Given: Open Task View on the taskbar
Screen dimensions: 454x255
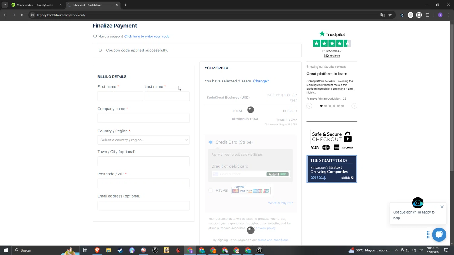Looking at the screenshot, I should pyautogui.click(x=85, y=250).
